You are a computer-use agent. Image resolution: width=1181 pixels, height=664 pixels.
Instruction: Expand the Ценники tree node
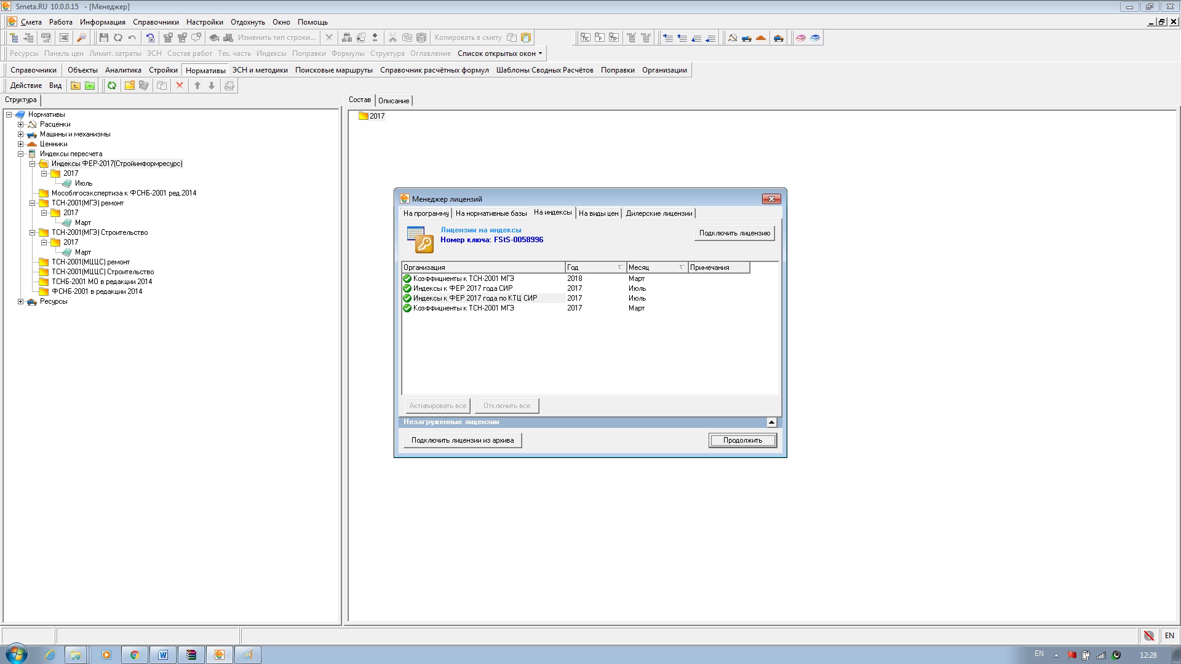[x=21, y=144]
